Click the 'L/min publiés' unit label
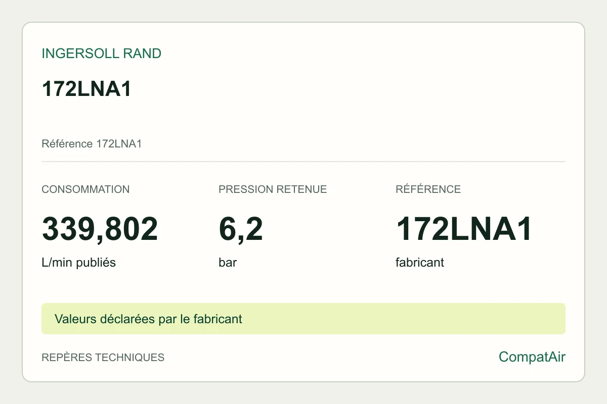This screenshot has height=404, width=607. coord(78,263)
